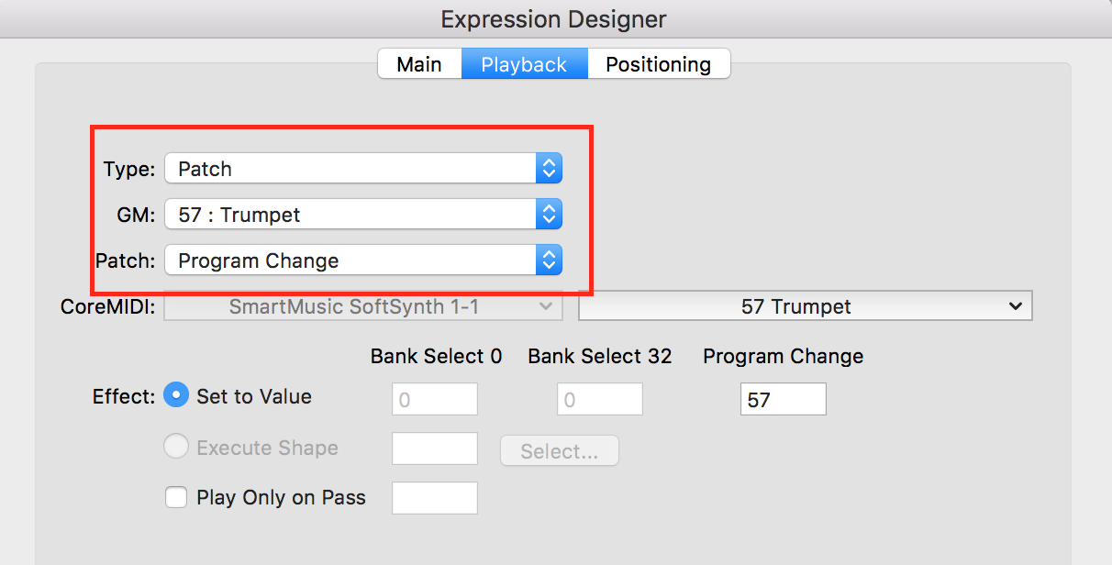Choose the Execute Shape radio option
This screenshot has height=565, width=1112.
pyautogui.click(x=175, y=447)
